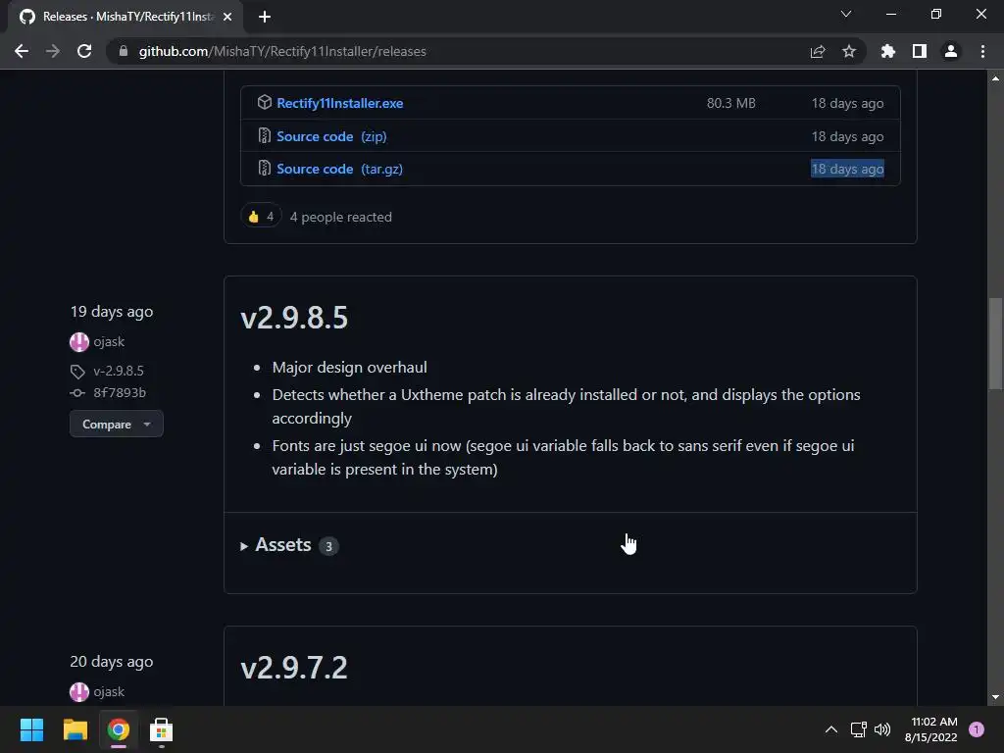
Task: Click the tag icon next to v-2.9.8.5
Action: [x=77, y=372]
